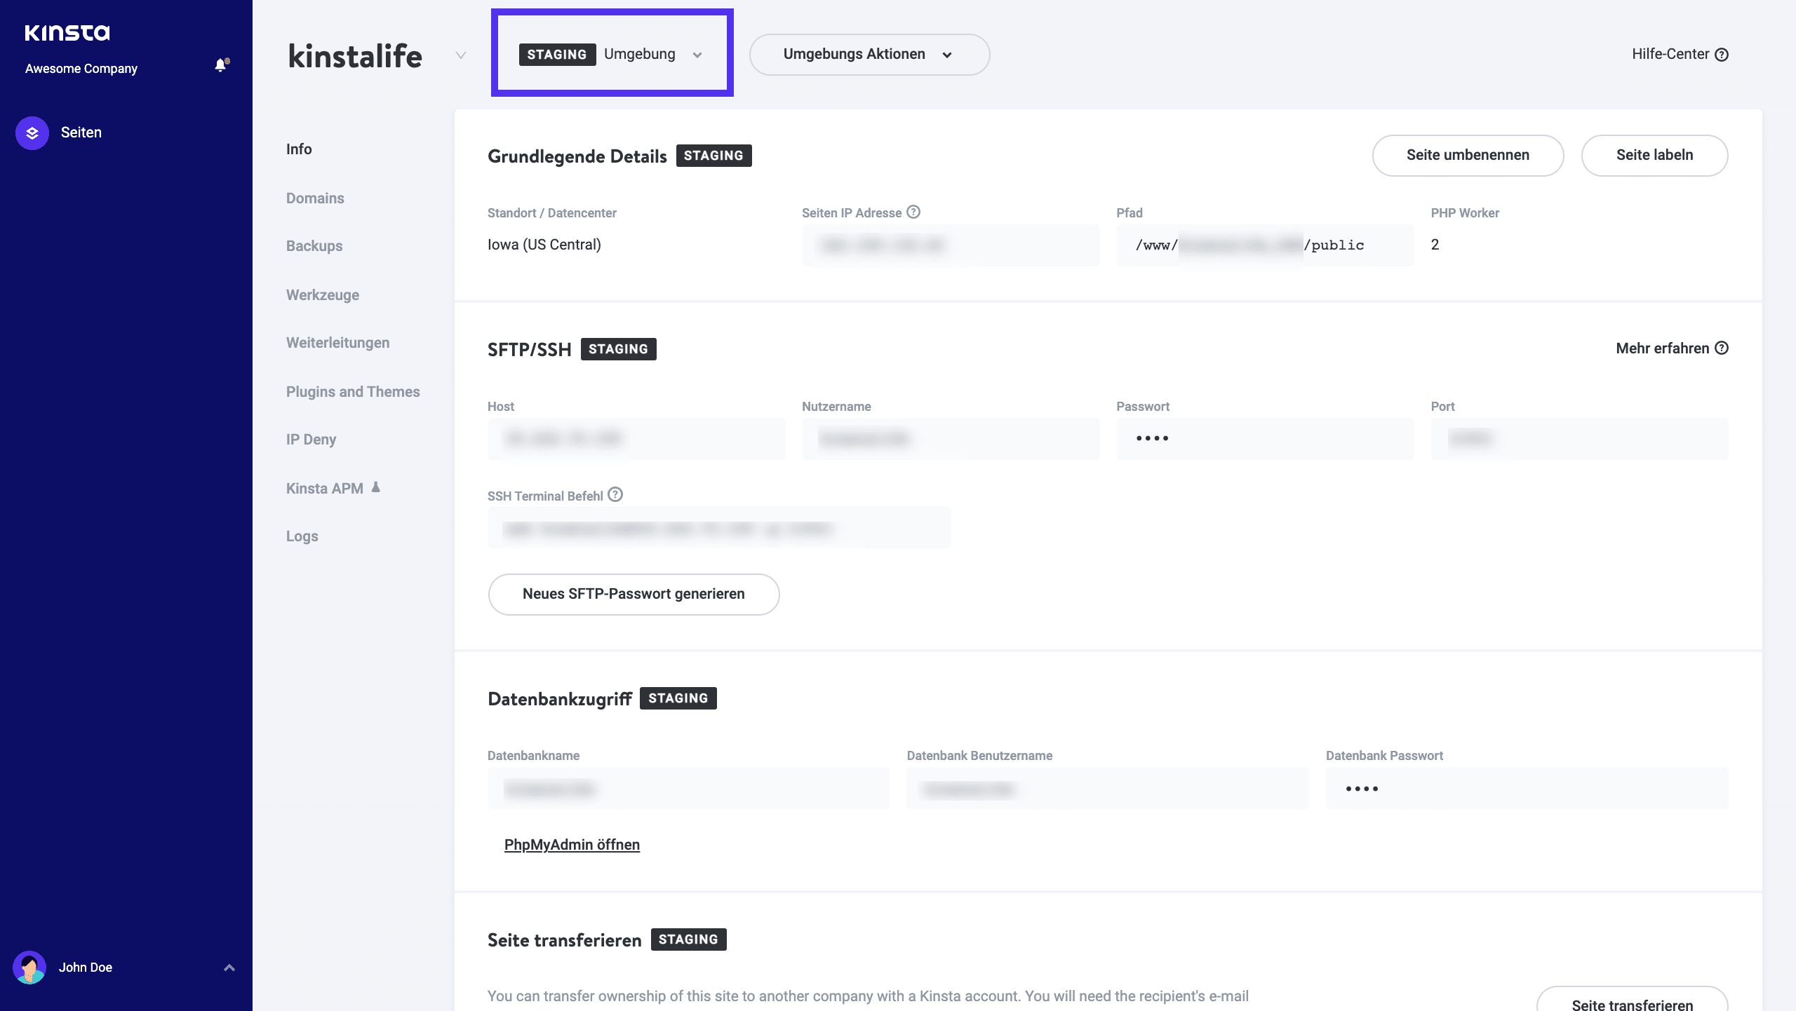1796x1011 pixels.
Task: Go to Backups section
Action: (x=314, y=246)
